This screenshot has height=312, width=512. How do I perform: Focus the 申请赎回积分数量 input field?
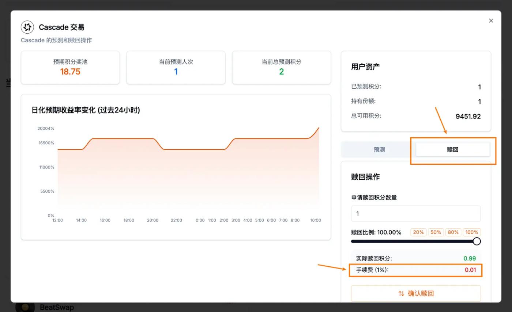pos(415,213)
